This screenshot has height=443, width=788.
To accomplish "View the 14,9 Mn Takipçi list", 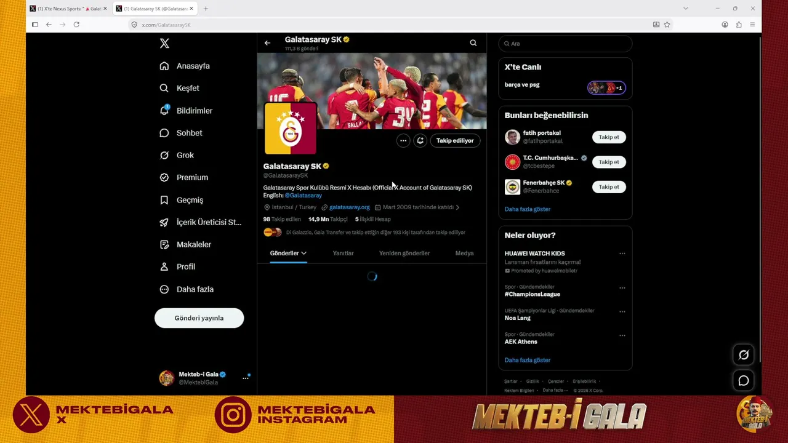I will click(328, 219).
